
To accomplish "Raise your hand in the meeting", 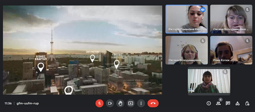I will (120, 103).
